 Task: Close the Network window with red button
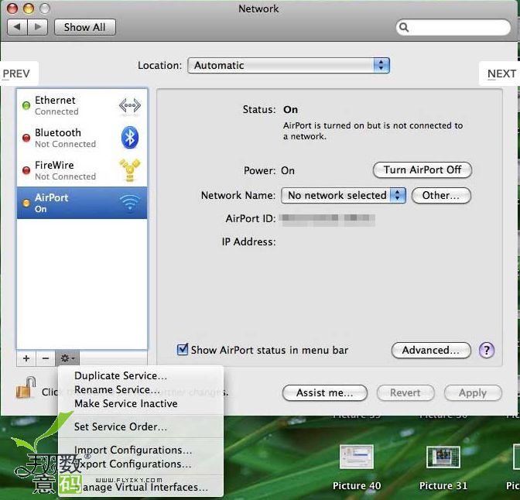[12, 9]
